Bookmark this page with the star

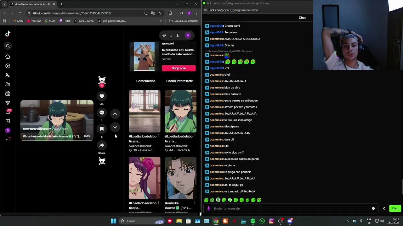[x=160, y=13]
